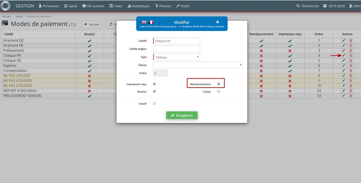The width and height of the screenshot is (361, 183).
Task: Delete the Virement FR payment mode
Action: 351,46
